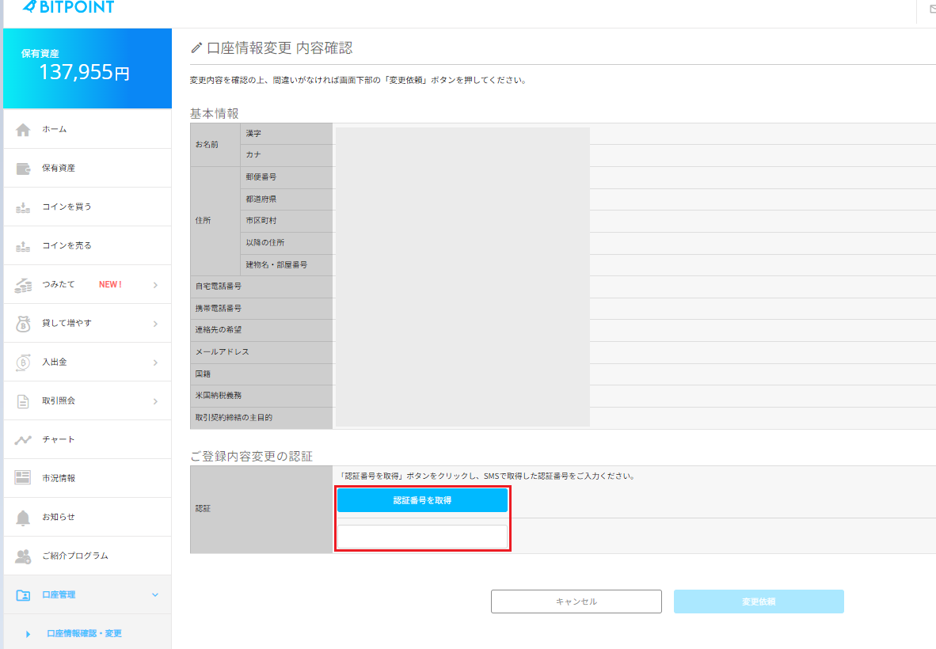Click the 携帯電話番号 row label

tap(219, 309)
